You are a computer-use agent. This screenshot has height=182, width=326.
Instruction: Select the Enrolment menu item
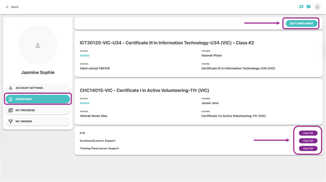point(38,99)
